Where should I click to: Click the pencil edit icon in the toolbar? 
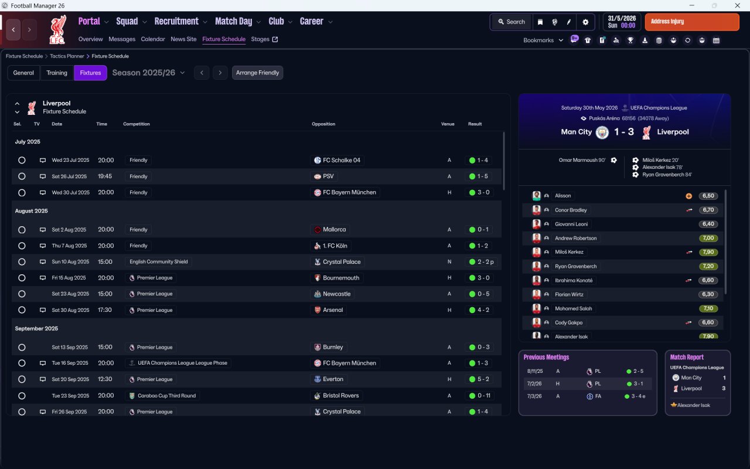point(568,22)
